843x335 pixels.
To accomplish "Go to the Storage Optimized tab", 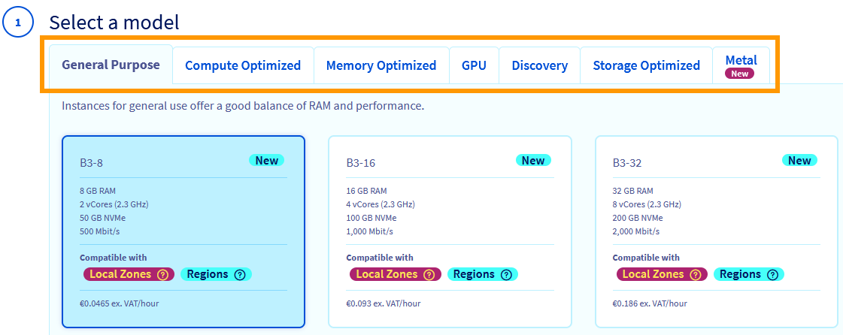I will click(x=646, y=65).
